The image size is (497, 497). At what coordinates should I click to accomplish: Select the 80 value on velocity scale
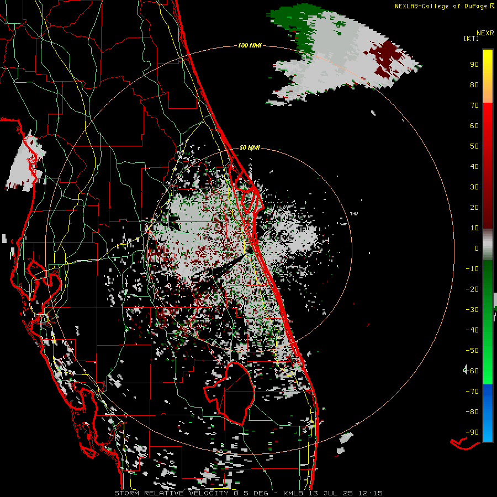point(474,85)
